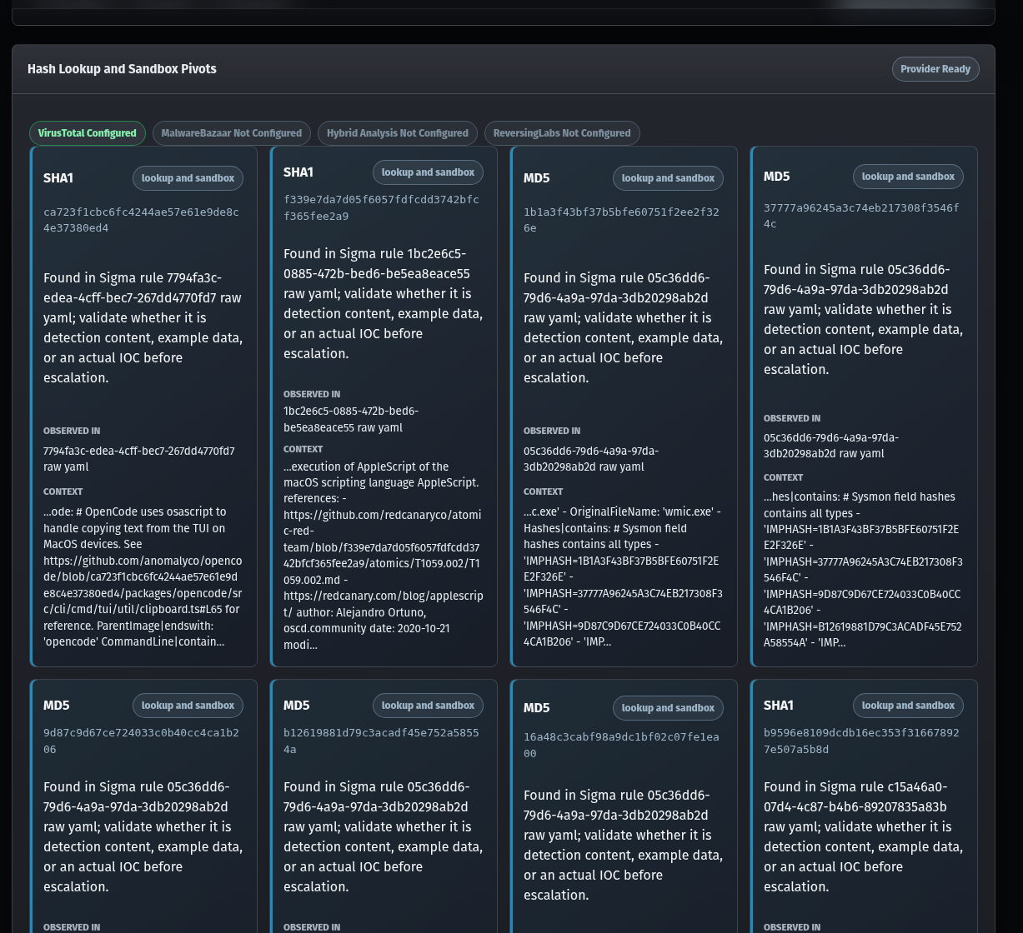
Task: Select MD5 hash b12619881d79c3acadf45e752a58554a
Action: point(381,741)
